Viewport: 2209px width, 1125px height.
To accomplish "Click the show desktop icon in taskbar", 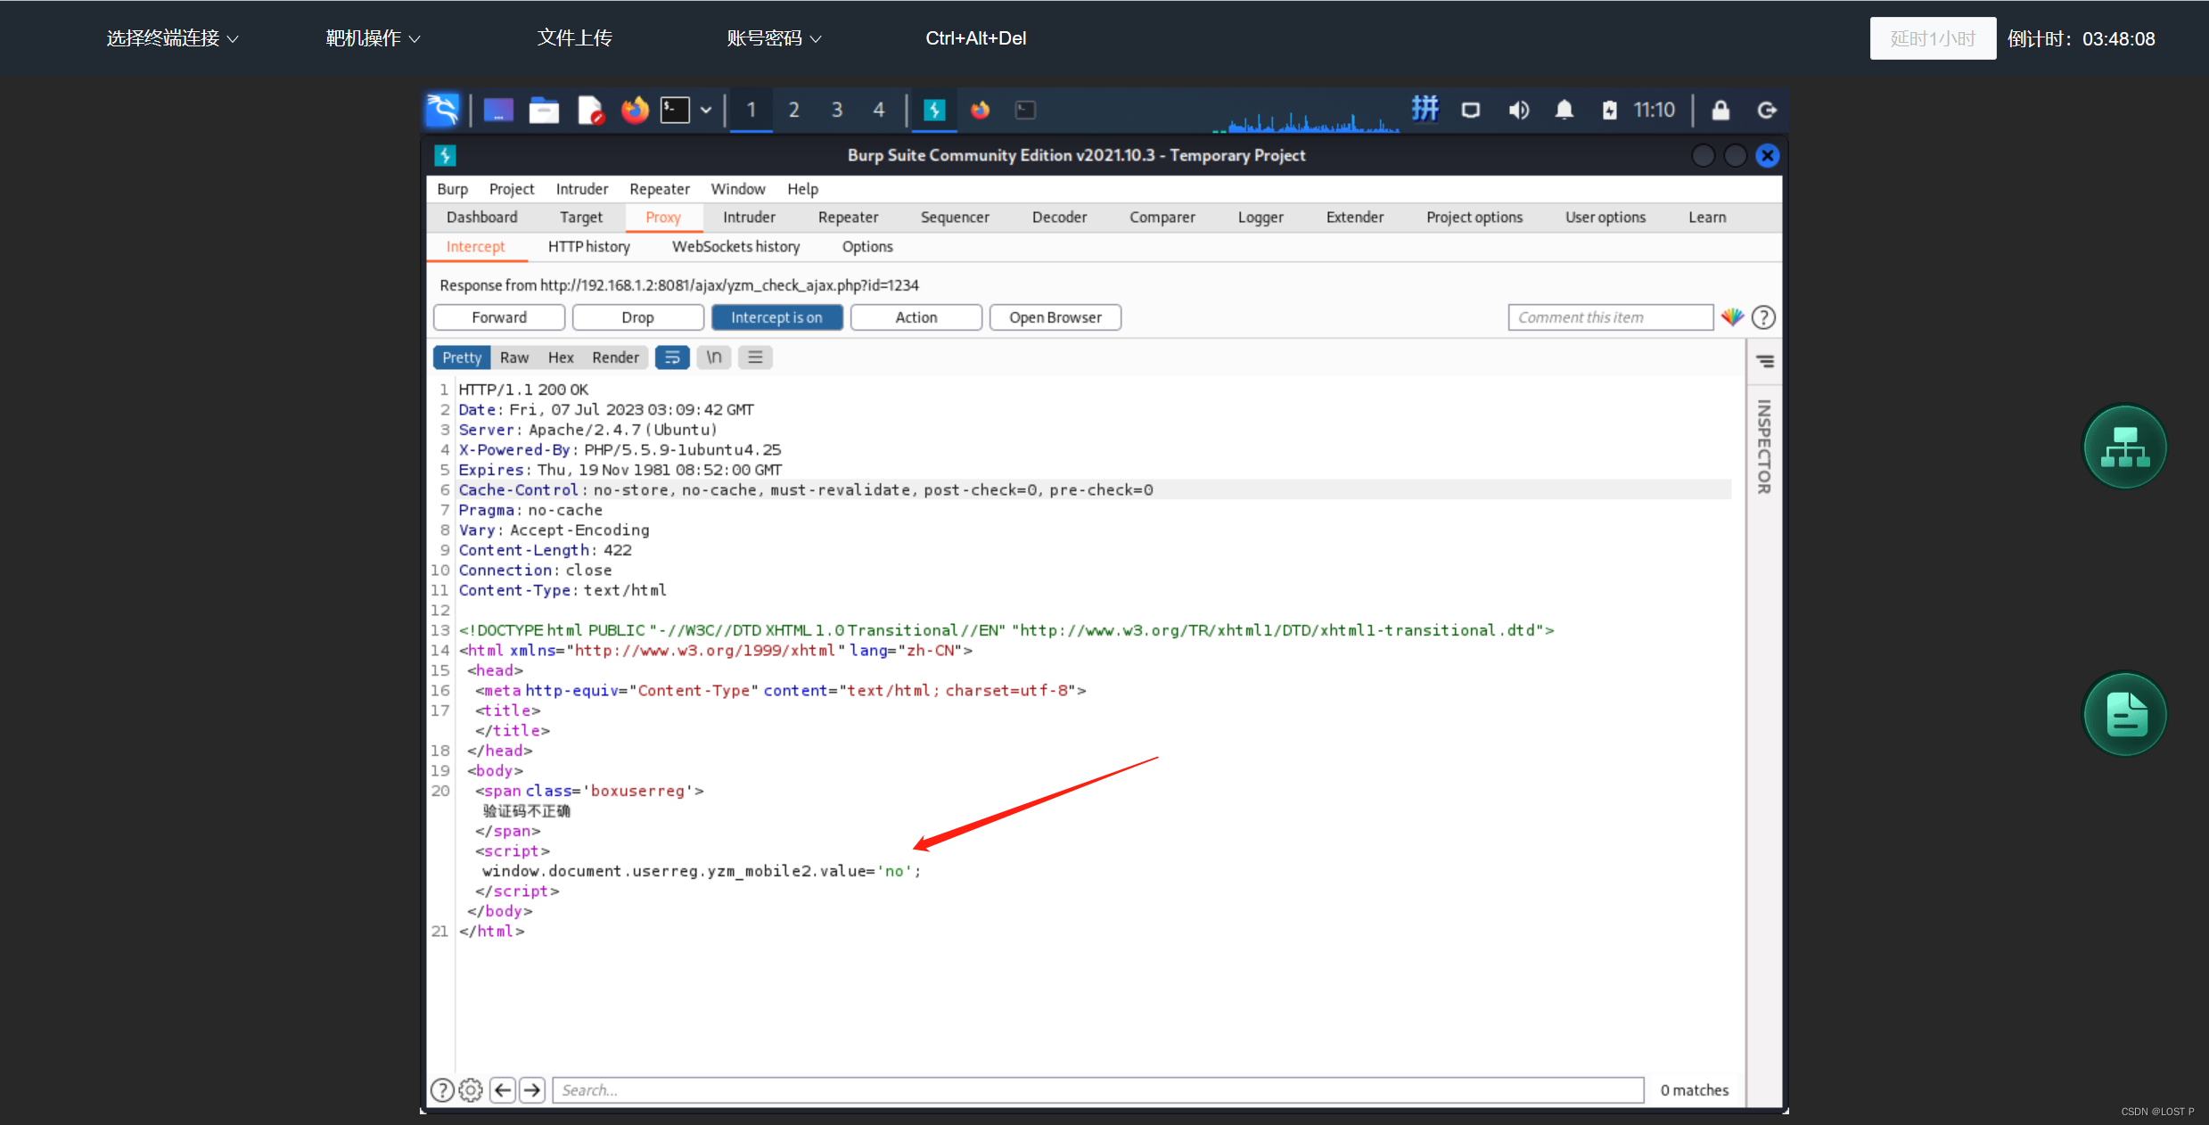I will point(498,110).
